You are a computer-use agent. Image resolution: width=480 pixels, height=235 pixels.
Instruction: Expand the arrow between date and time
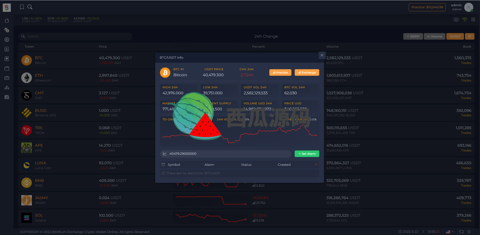pyautogui.click(x=423, y=232)
